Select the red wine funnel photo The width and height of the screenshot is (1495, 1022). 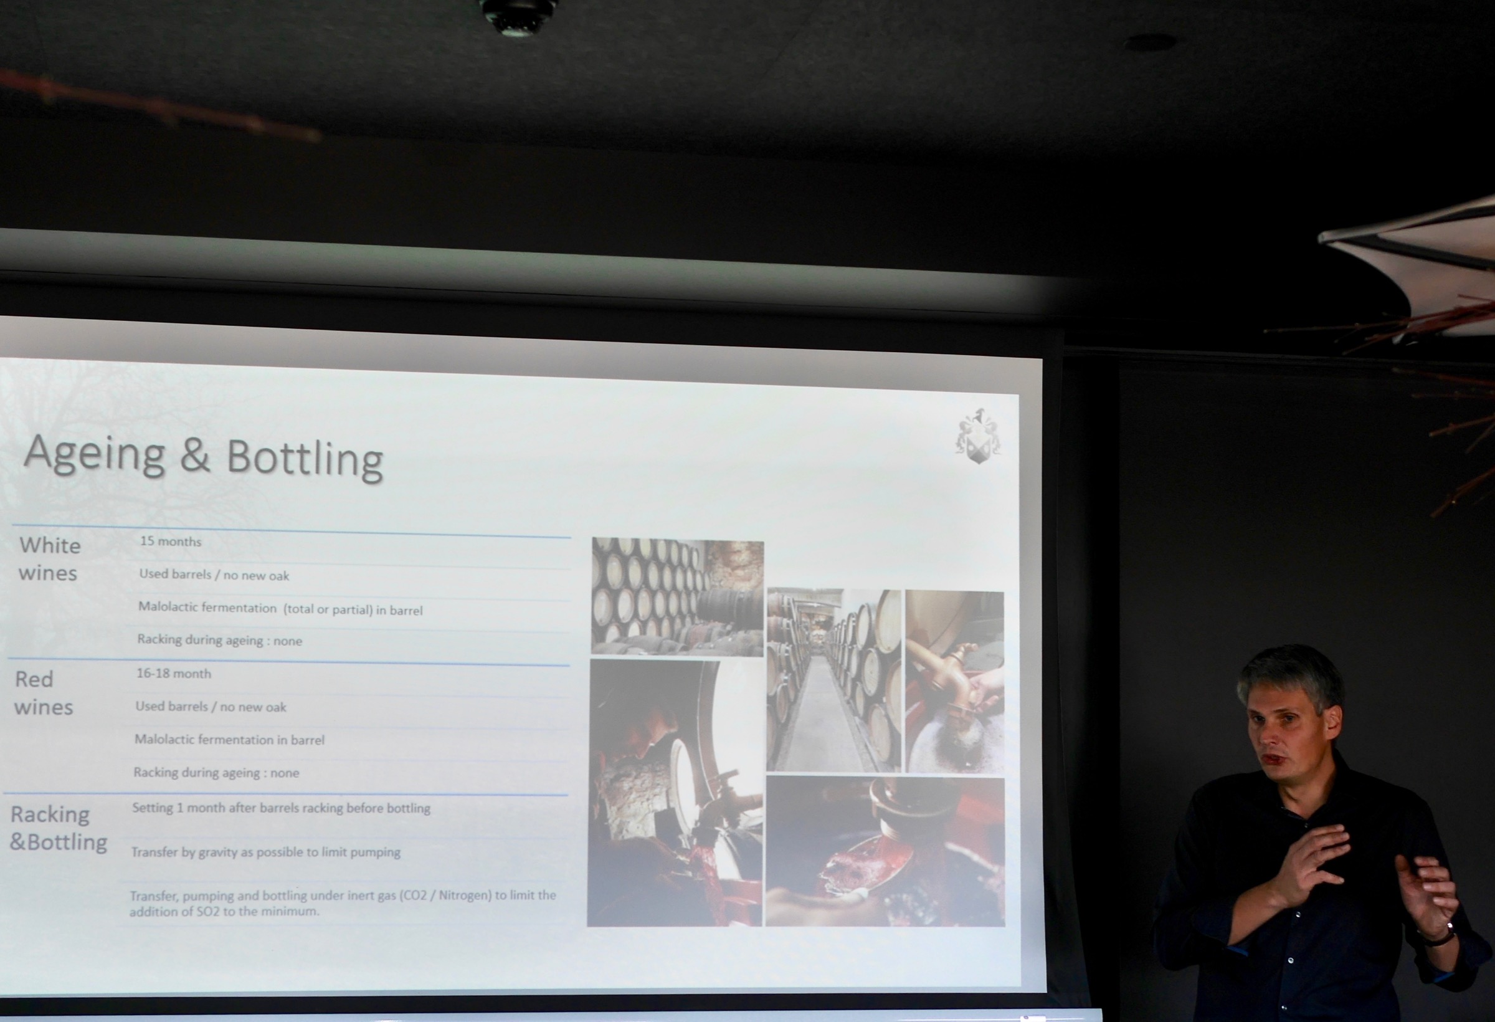[x=885, y=851]
